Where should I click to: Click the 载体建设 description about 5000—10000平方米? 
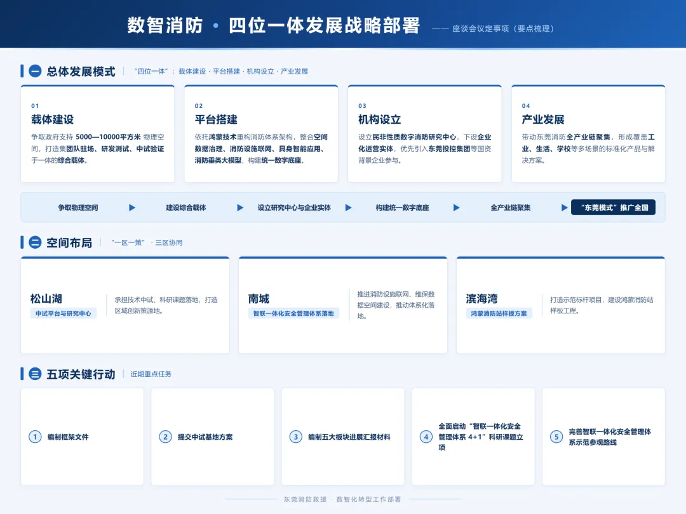click(98, 148)
